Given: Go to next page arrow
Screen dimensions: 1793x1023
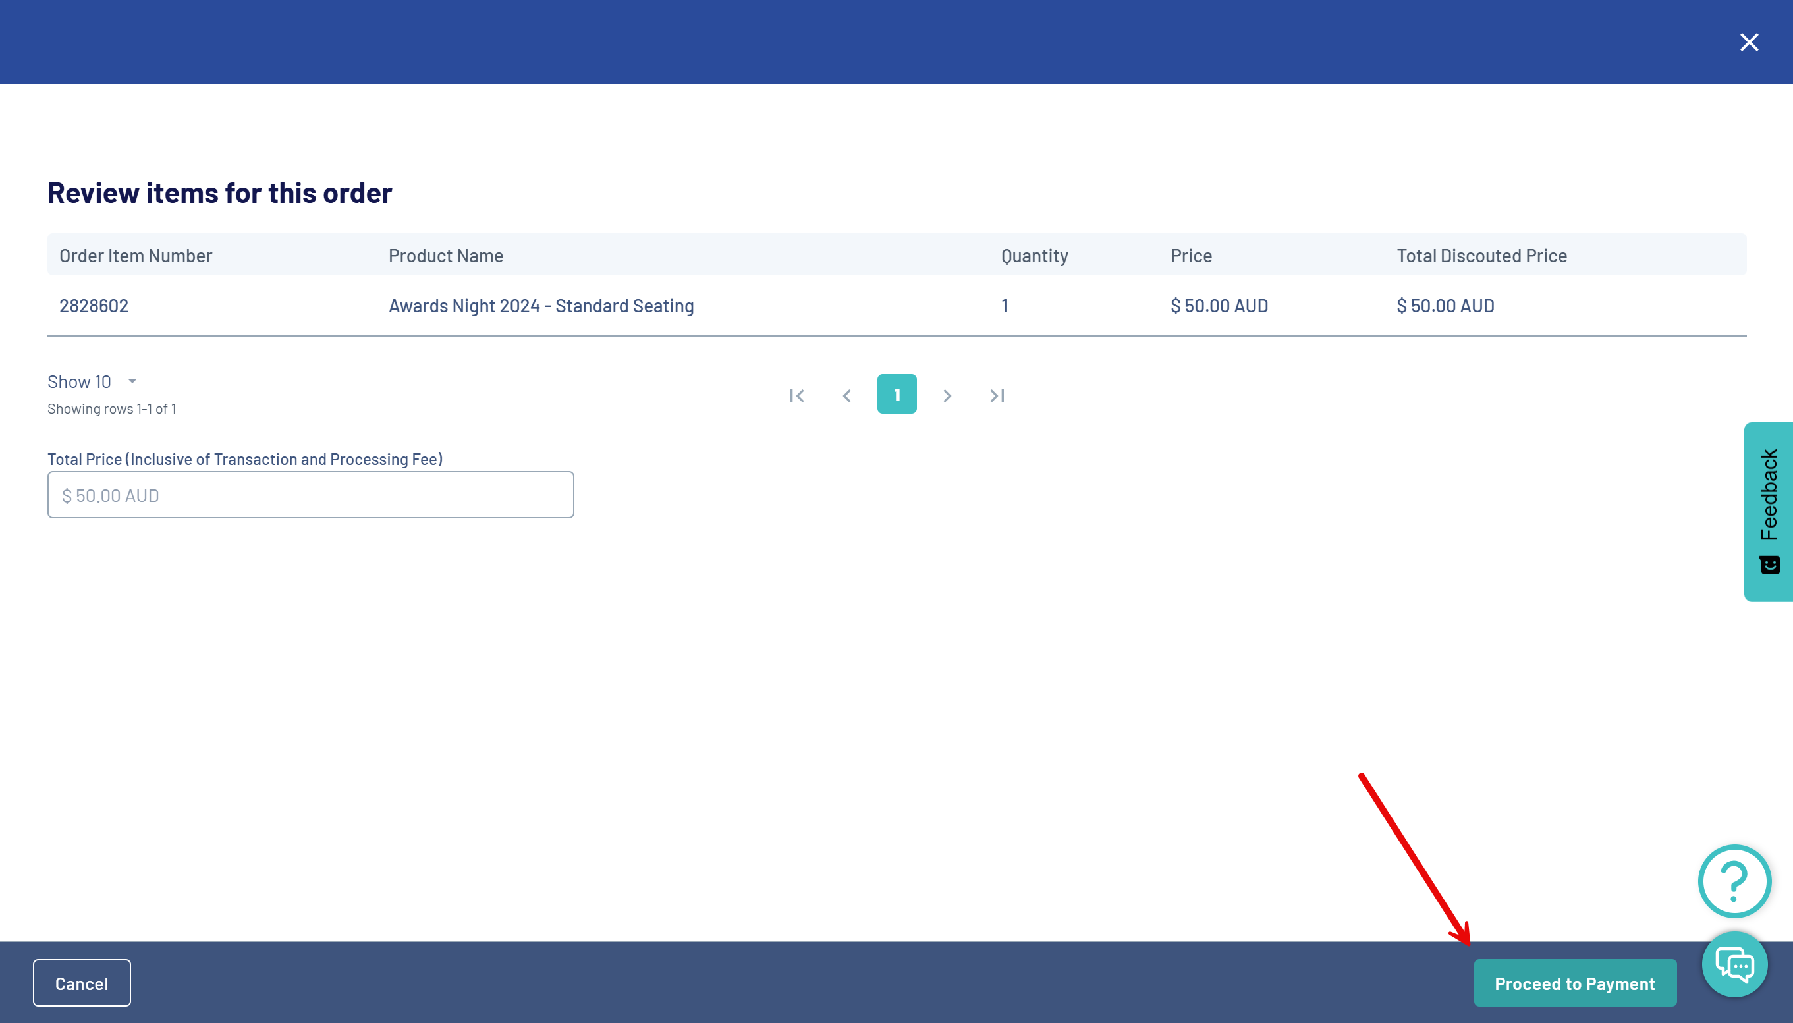Looking at the screenshot, I should tap(947, 396).
